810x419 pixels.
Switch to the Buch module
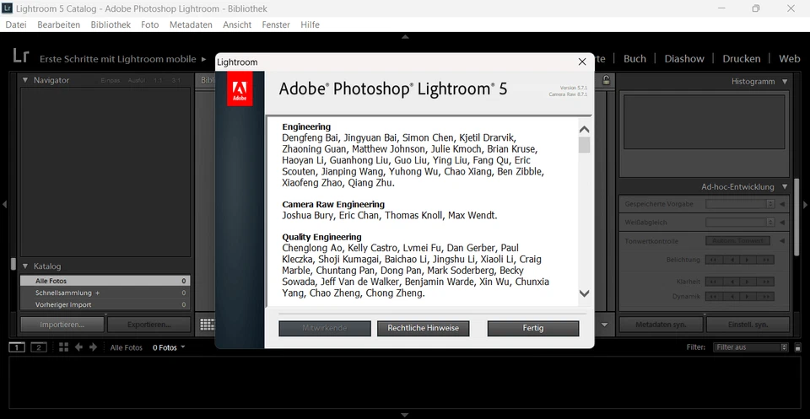(634, 59)
